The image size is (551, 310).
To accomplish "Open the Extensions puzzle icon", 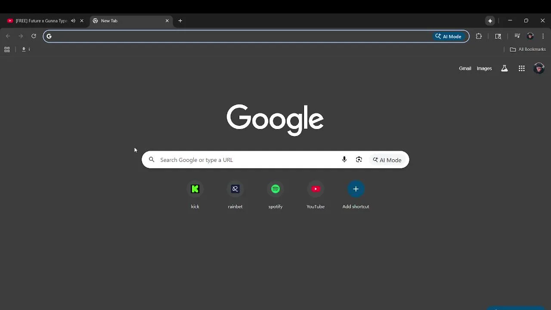I will (479, 36).
